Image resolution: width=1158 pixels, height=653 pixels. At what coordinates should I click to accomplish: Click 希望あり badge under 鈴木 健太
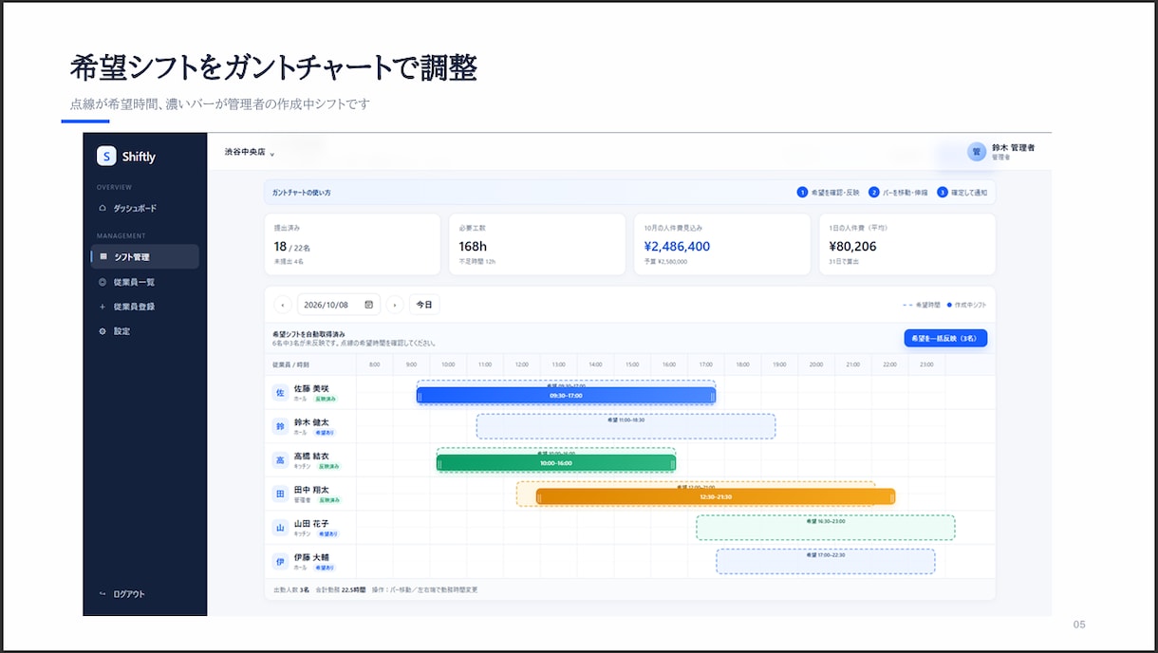[x=325, y=433]
